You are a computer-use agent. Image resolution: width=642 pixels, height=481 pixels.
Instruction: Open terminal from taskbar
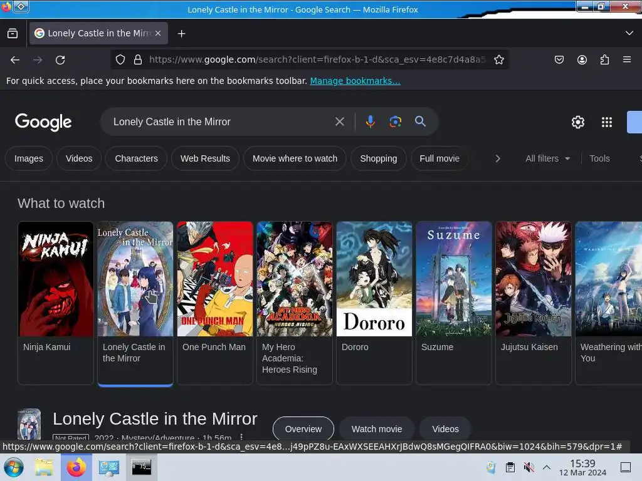click(x=141, y=467)
